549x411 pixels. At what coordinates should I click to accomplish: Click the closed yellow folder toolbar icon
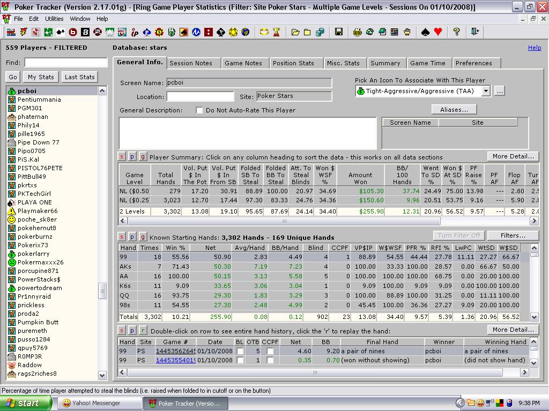coord(307,32)
